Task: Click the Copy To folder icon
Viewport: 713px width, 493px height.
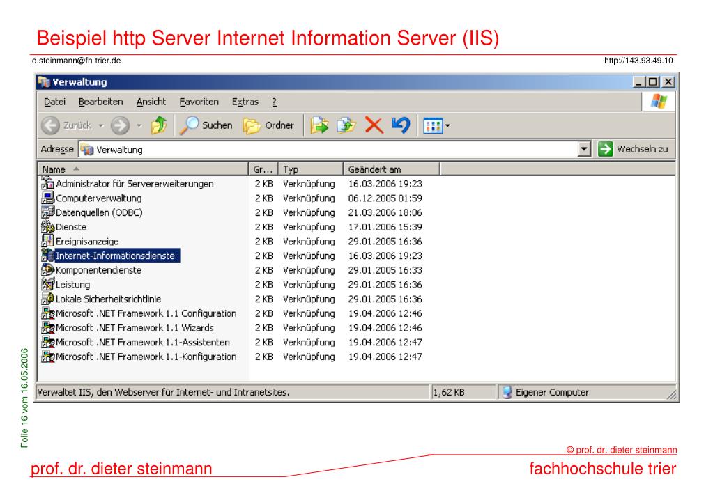Action: point(346,125)
